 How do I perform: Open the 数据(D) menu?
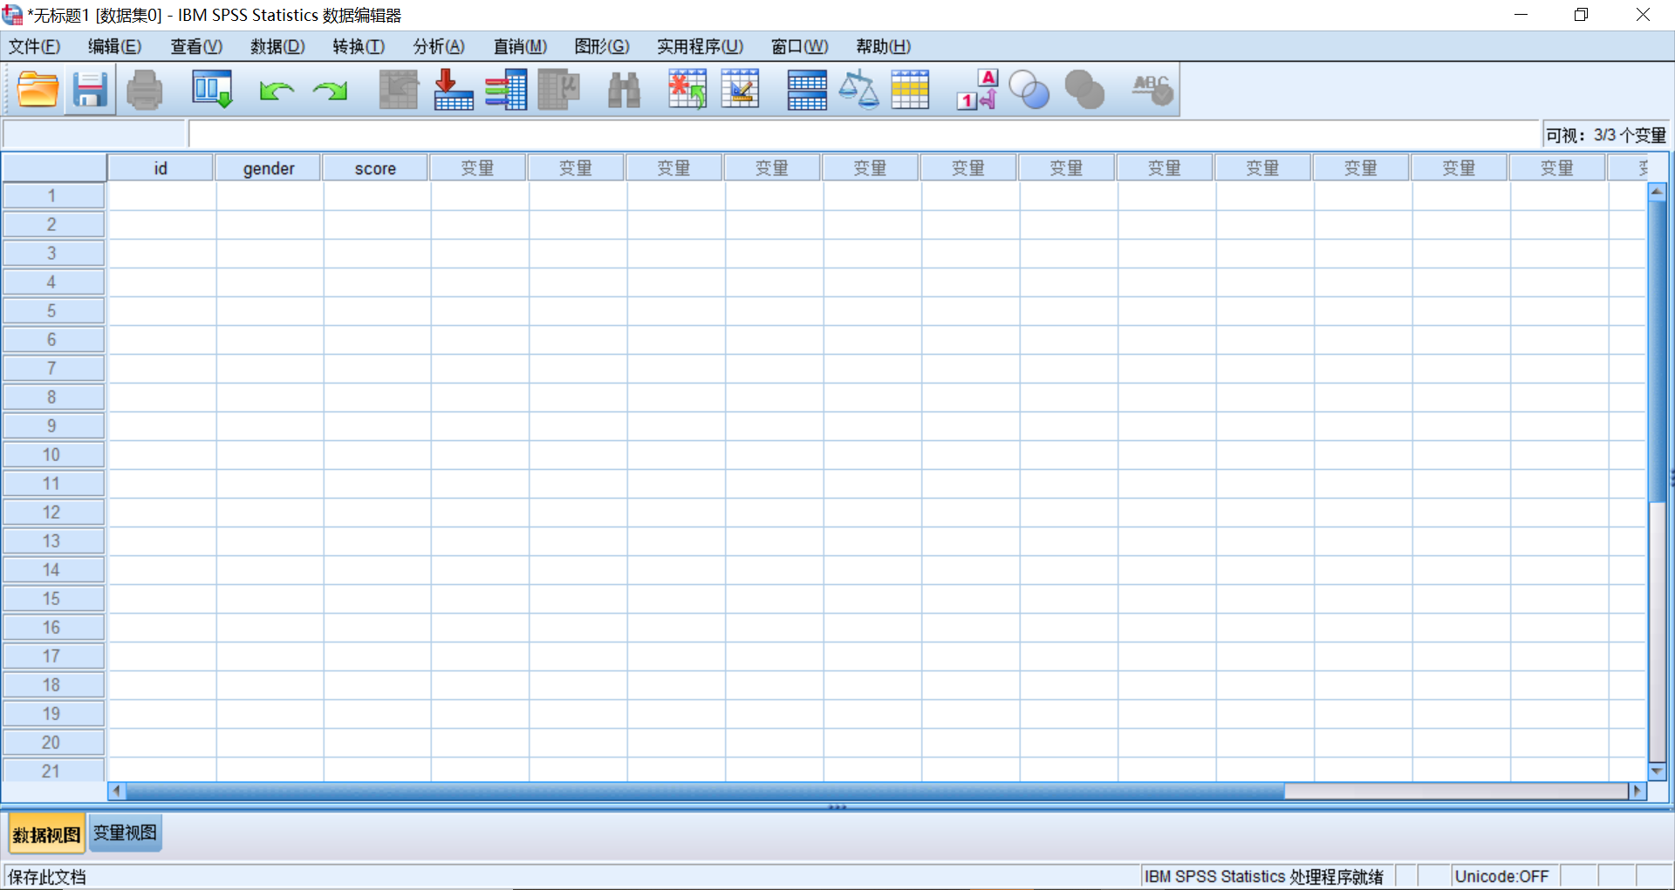277,46
